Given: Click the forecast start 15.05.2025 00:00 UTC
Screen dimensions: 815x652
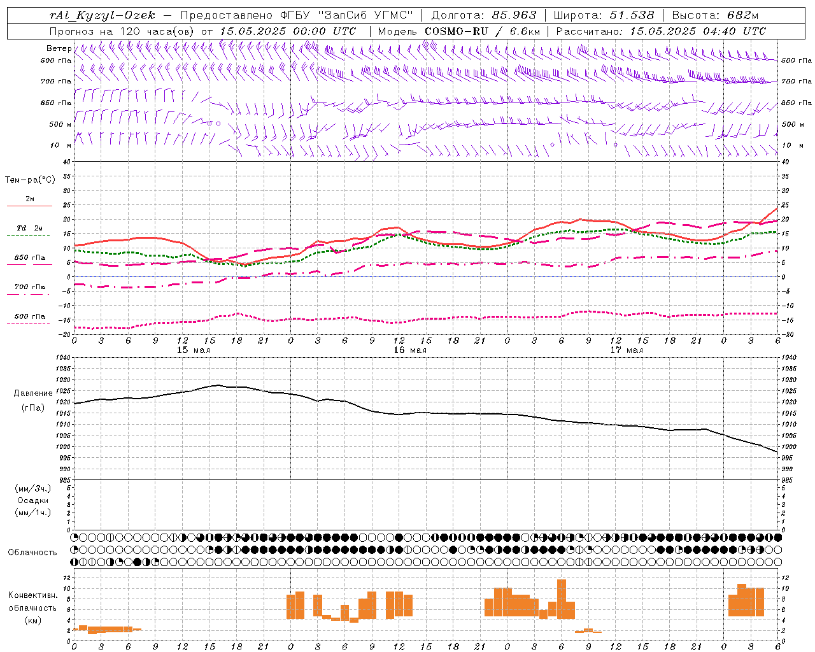Looking at the screenshot, I should (288, 31).
